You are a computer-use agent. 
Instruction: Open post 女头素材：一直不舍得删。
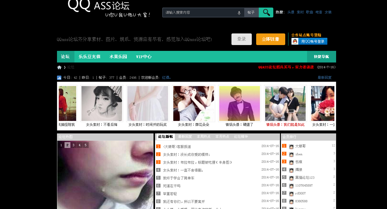183,170
